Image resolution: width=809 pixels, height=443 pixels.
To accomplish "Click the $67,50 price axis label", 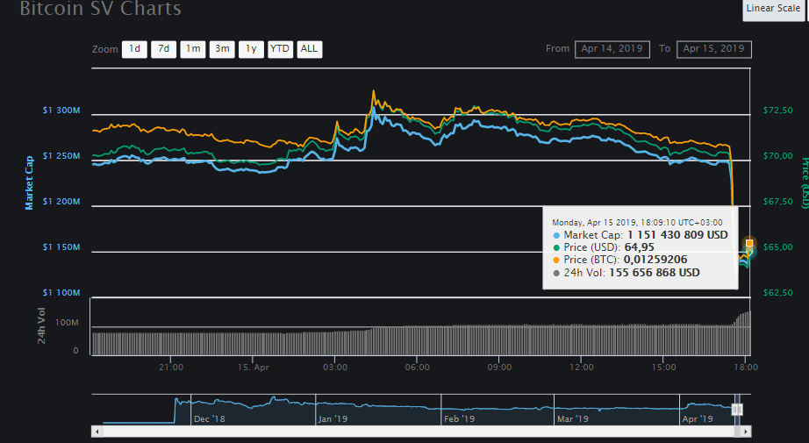I will tap(778, 202).
